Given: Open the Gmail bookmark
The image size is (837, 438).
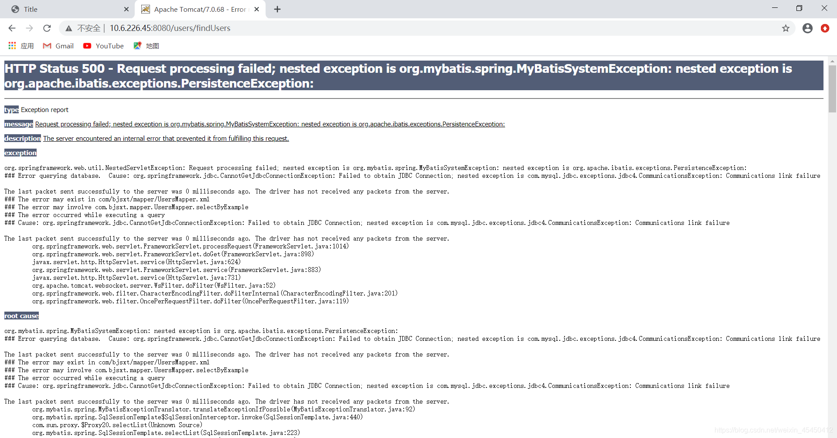Looking at the screenshot, I should click(58, 46).
